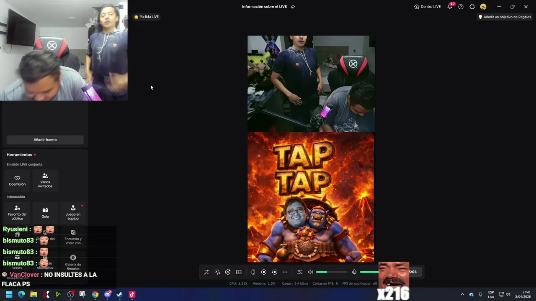Open ESP LAA language selector
Viewport: 536px width, 301px height.
(491, 294)
